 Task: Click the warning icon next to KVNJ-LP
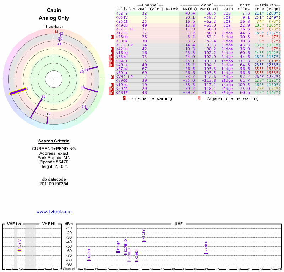point(113,76)
